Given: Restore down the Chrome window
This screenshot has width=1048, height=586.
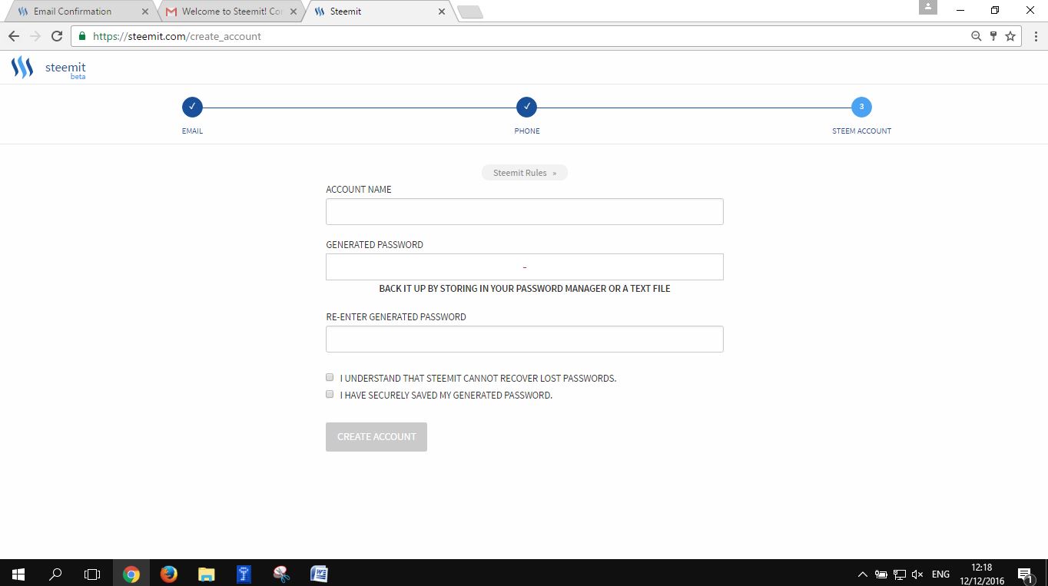Looking at the screenshot, I should 995,10.
